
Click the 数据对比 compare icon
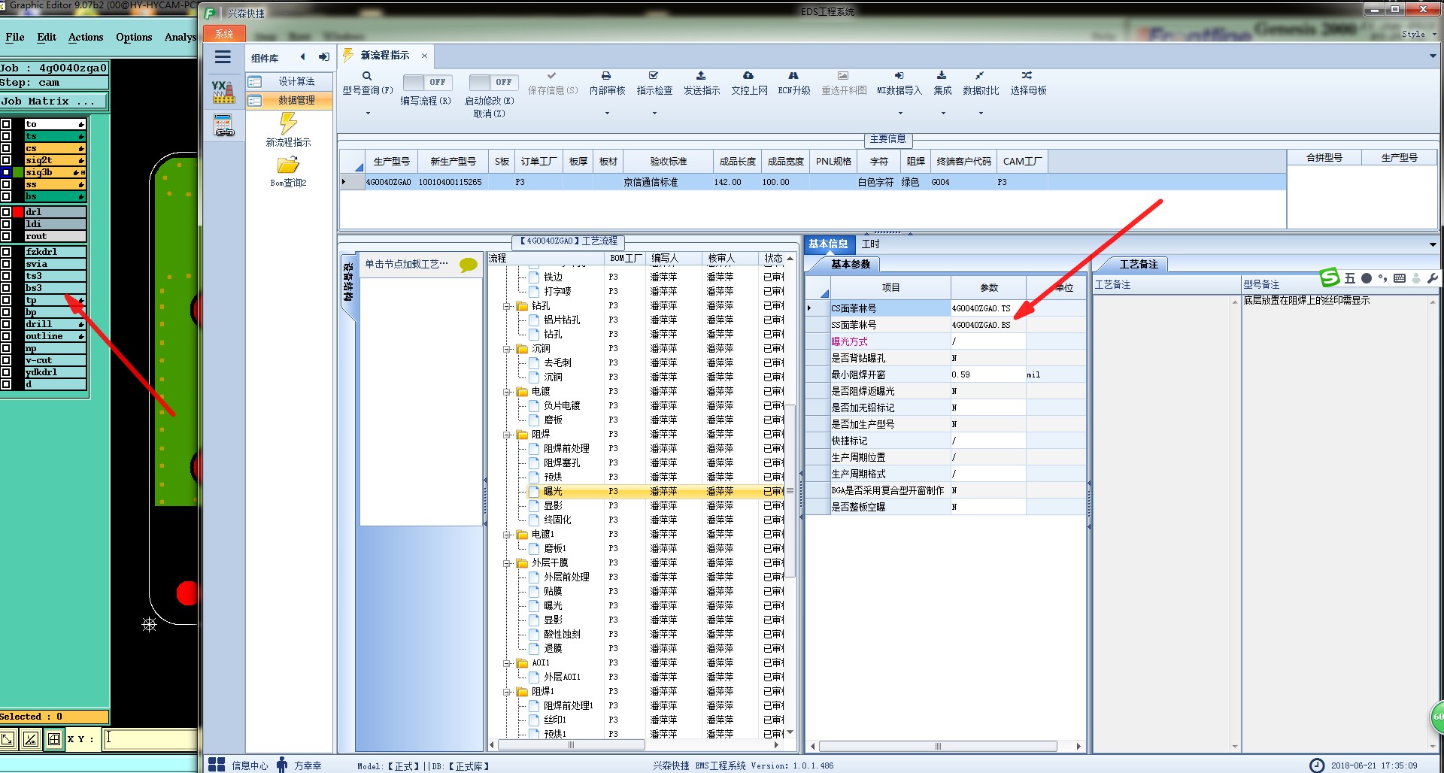(979, 76)
